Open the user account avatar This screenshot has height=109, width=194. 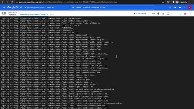[x=189, y=8]
